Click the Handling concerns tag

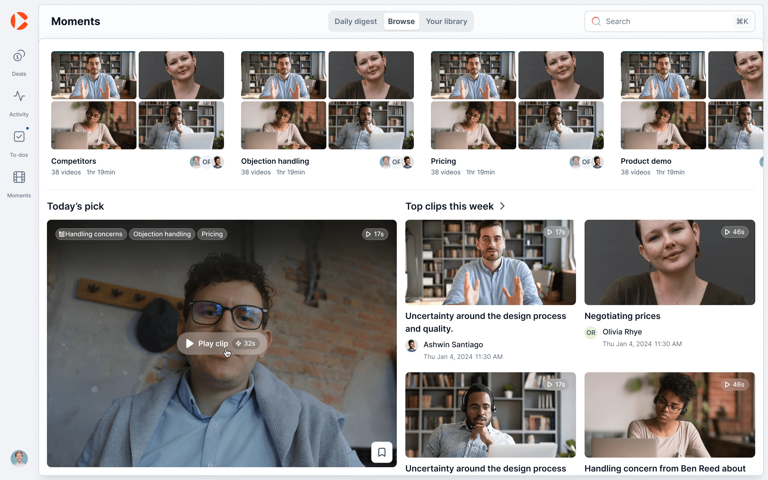pyautogui.click(x=91, y=234)
